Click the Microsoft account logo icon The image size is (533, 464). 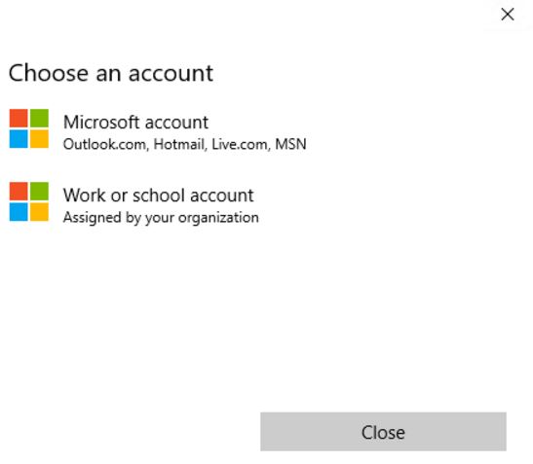click(29, 128)
